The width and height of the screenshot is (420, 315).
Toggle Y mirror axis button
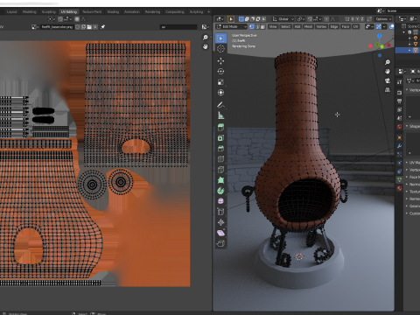click(x=357, y=19)
